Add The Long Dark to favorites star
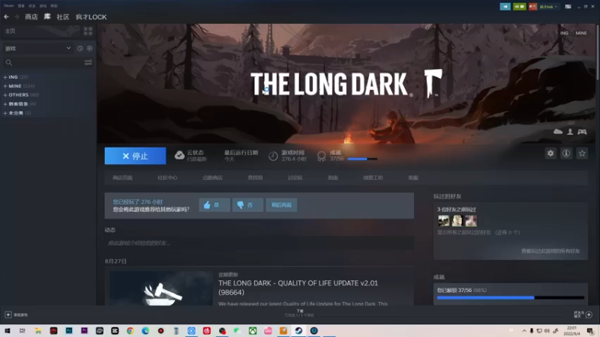600x337 pixels. [x=582, y=154]
